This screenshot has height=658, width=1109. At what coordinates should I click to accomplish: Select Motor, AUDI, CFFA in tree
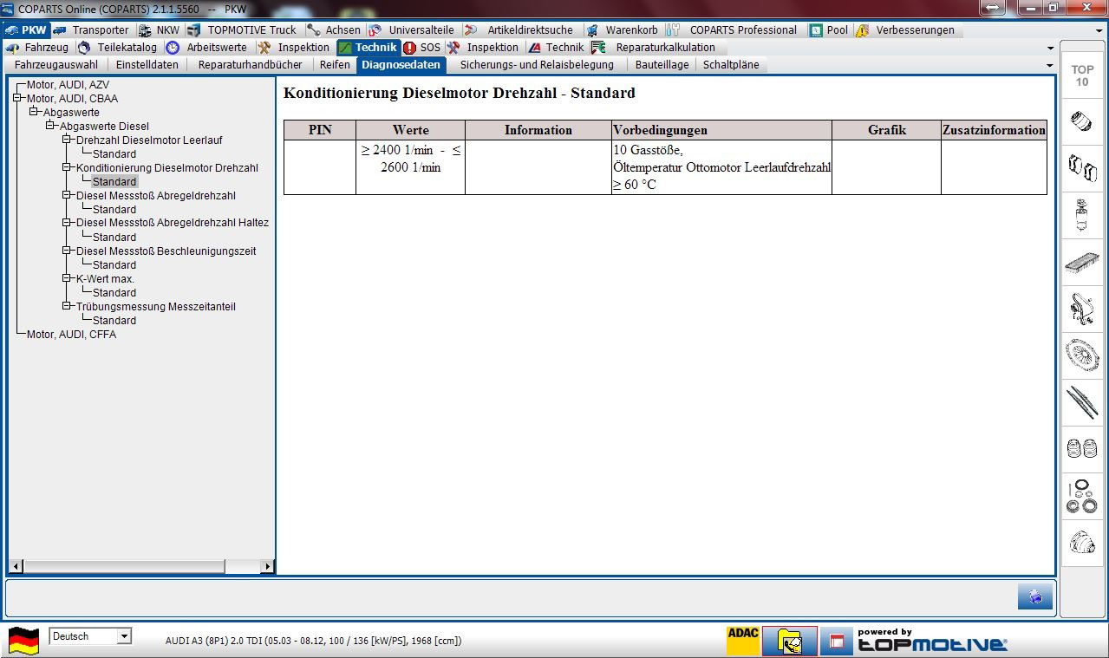click(x=71, y=335)
